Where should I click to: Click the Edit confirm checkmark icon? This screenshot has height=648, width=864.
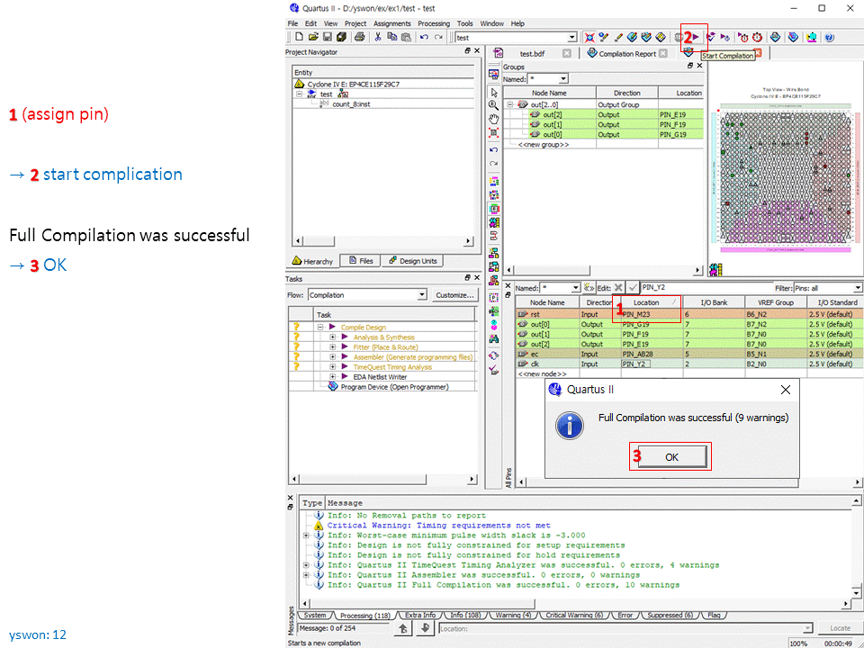(x=633, y=288)
